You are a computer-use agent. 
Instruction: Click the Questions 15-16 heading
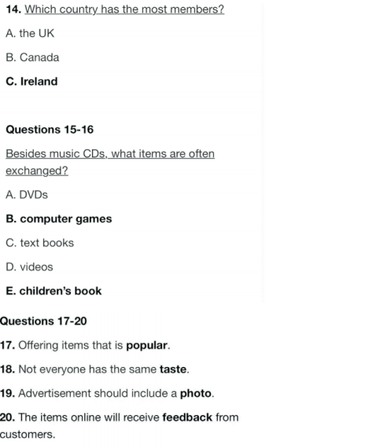click(50, 130)
